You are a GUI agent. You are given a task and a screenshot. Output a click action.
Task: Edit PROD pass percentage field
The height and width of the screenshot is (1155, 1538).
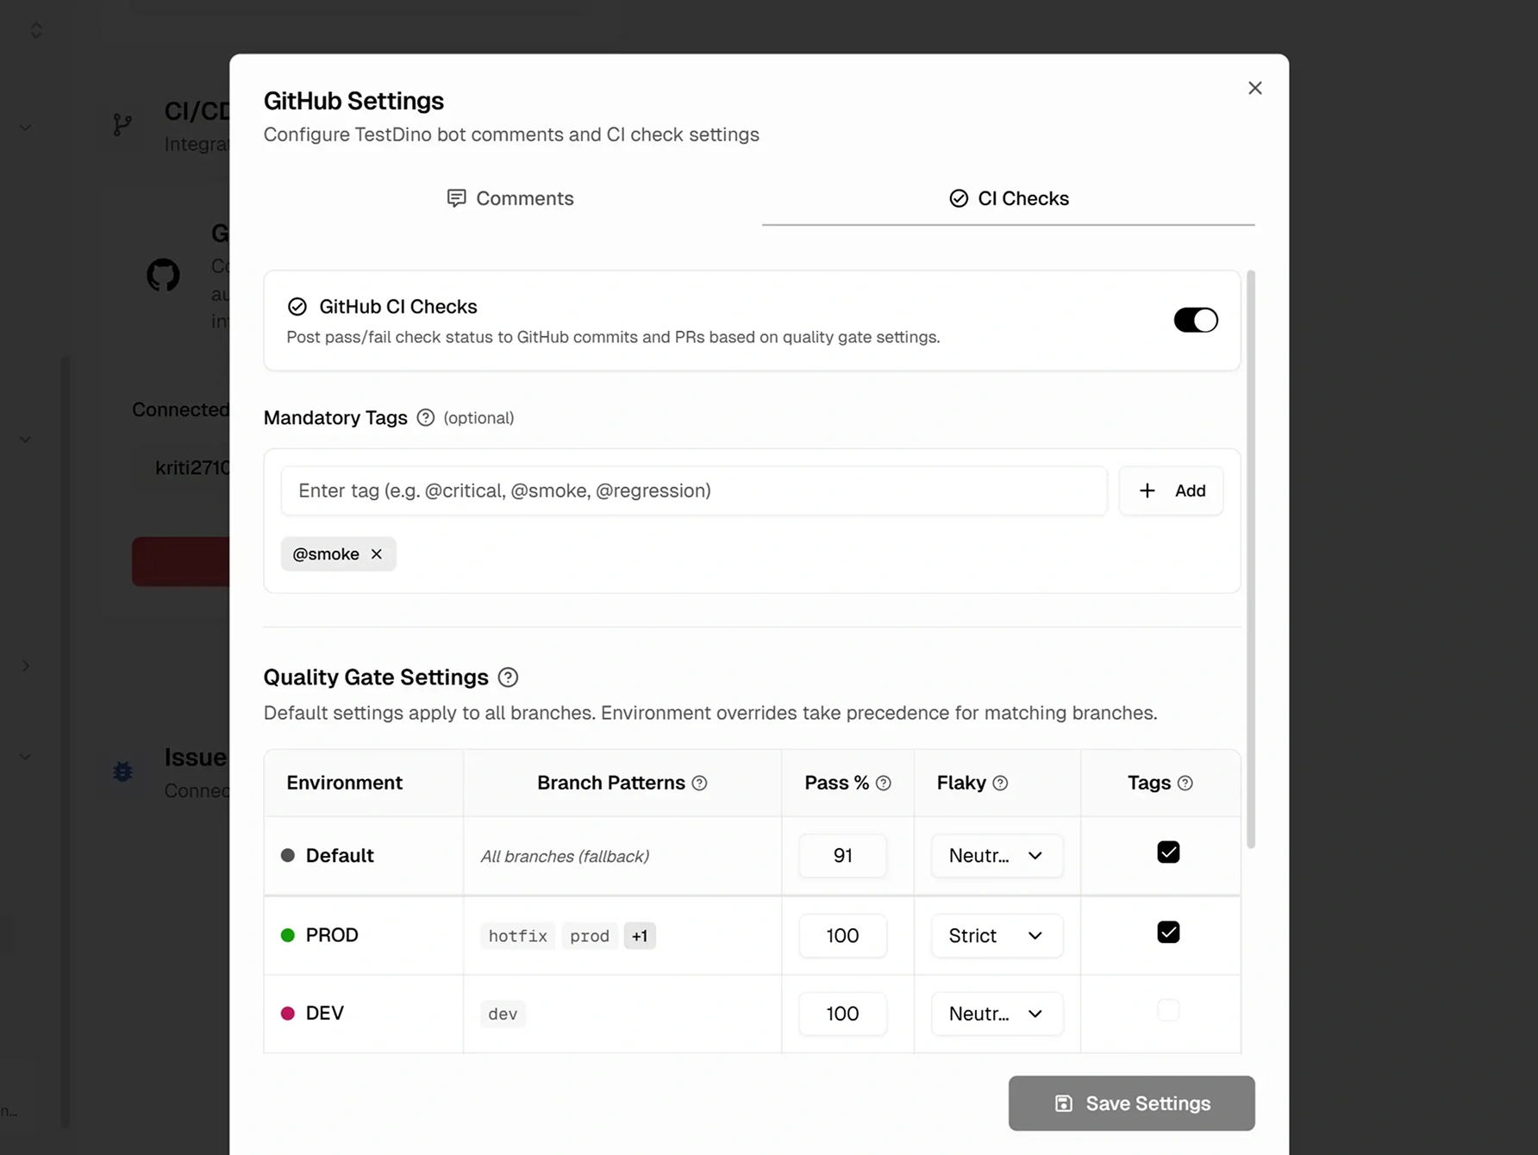842,936
